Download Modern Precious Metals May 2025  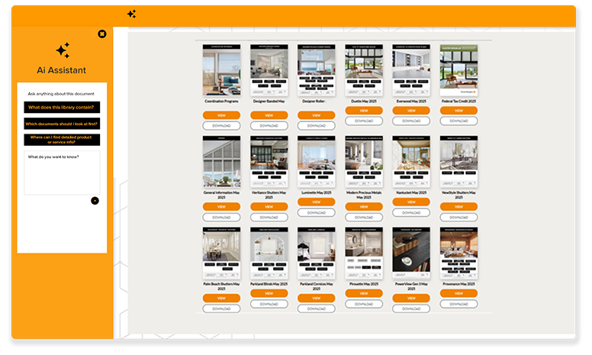point(364,217)
